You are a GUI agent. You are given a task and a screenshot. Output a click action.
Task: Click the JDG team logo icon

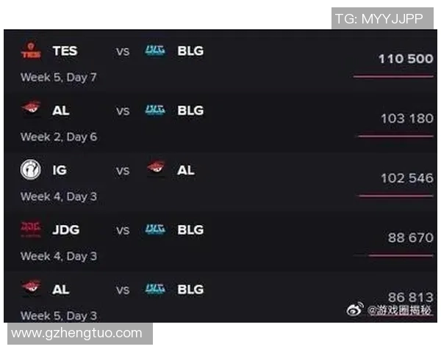point(31,230)
